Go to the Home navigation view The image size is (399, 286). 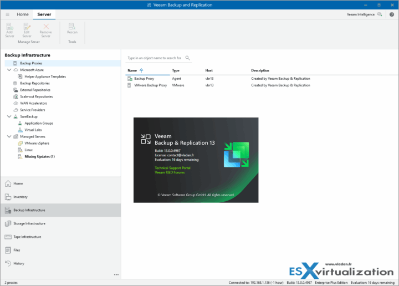(60, 183)
